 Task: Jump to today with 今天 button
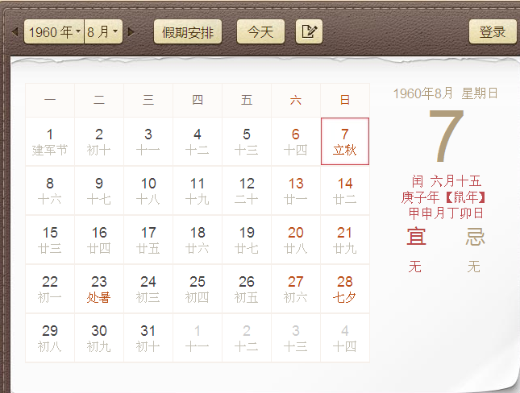click(260, 32)
